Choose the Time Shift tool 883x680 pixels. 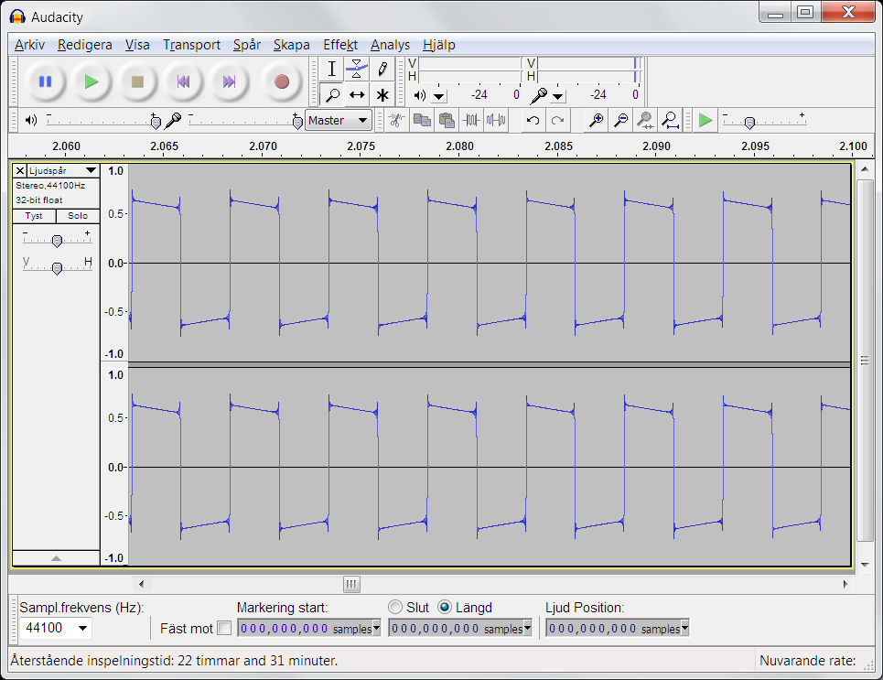pyautogui.click(x=357, y=94)
